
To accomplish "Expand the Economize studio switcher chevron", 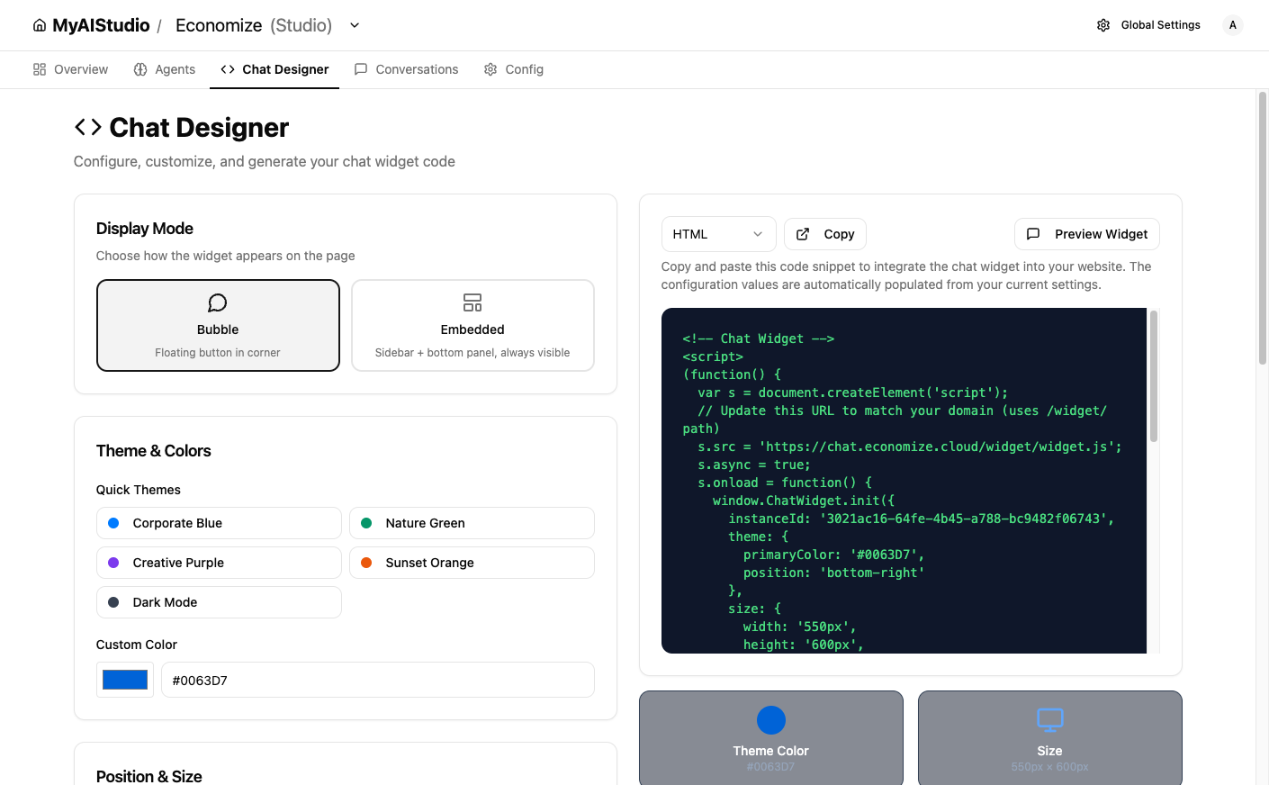I will coord(355,25).
